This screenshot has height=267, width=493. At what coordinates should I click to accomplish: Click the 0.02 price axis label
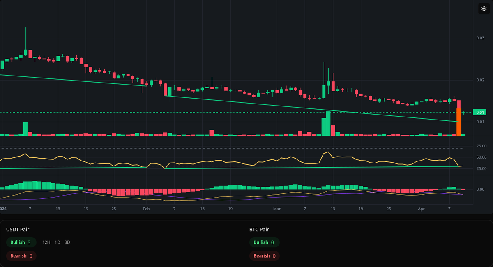[x=481, y=80]
